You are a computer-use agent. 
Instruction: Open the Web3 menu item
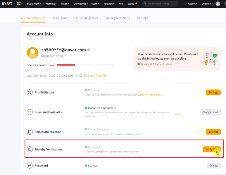pyautogui.click(x=131, y=4)
